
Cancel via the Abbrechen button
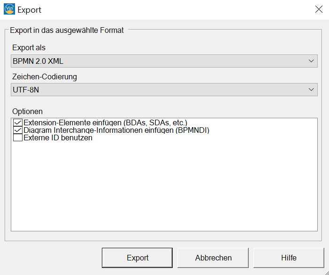(x=213, y=258)
